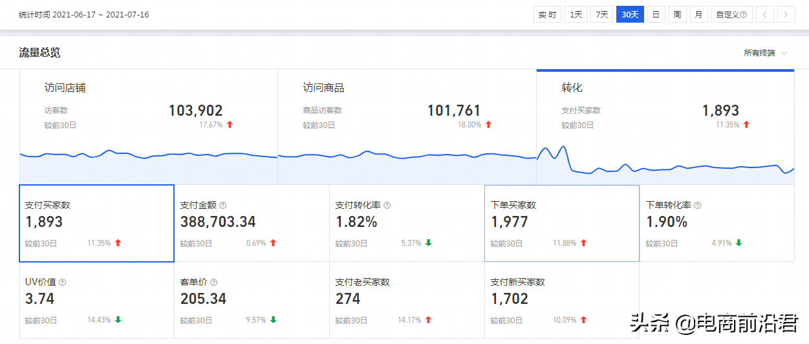
Task: Click the 1.90% order conversion value
Action: pos(667,222)
